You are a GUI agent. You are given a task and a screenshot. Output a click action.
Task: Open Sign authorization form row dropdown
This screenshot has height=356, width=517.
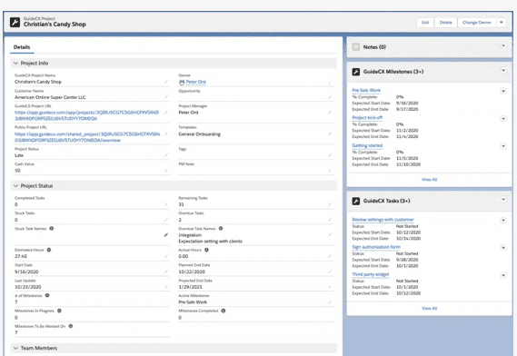tap(503, 248)
